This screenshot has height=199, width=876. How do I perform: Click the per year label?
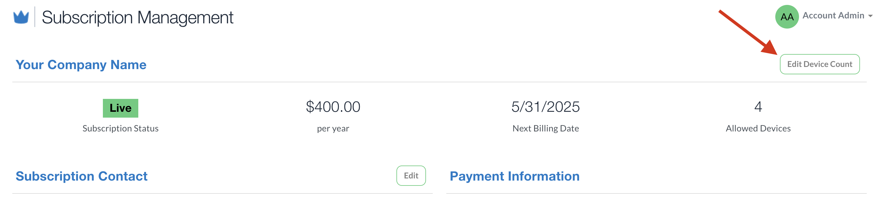pyautogui.click(x=333, y=129)
